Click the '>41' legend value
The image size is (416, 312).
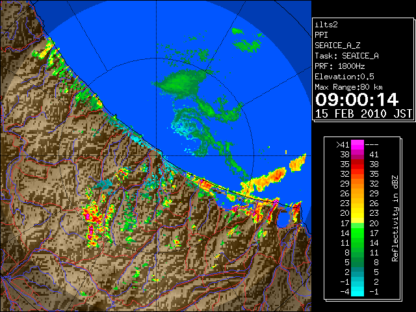[x=343, y=145]
